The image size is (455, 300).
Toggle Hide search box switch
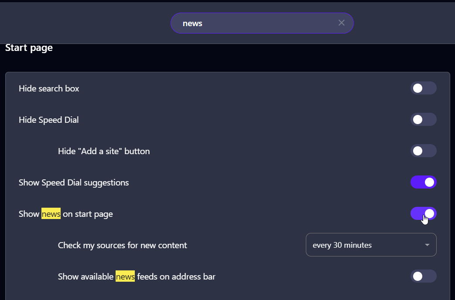pyautogui.click(x=423, y=88)
